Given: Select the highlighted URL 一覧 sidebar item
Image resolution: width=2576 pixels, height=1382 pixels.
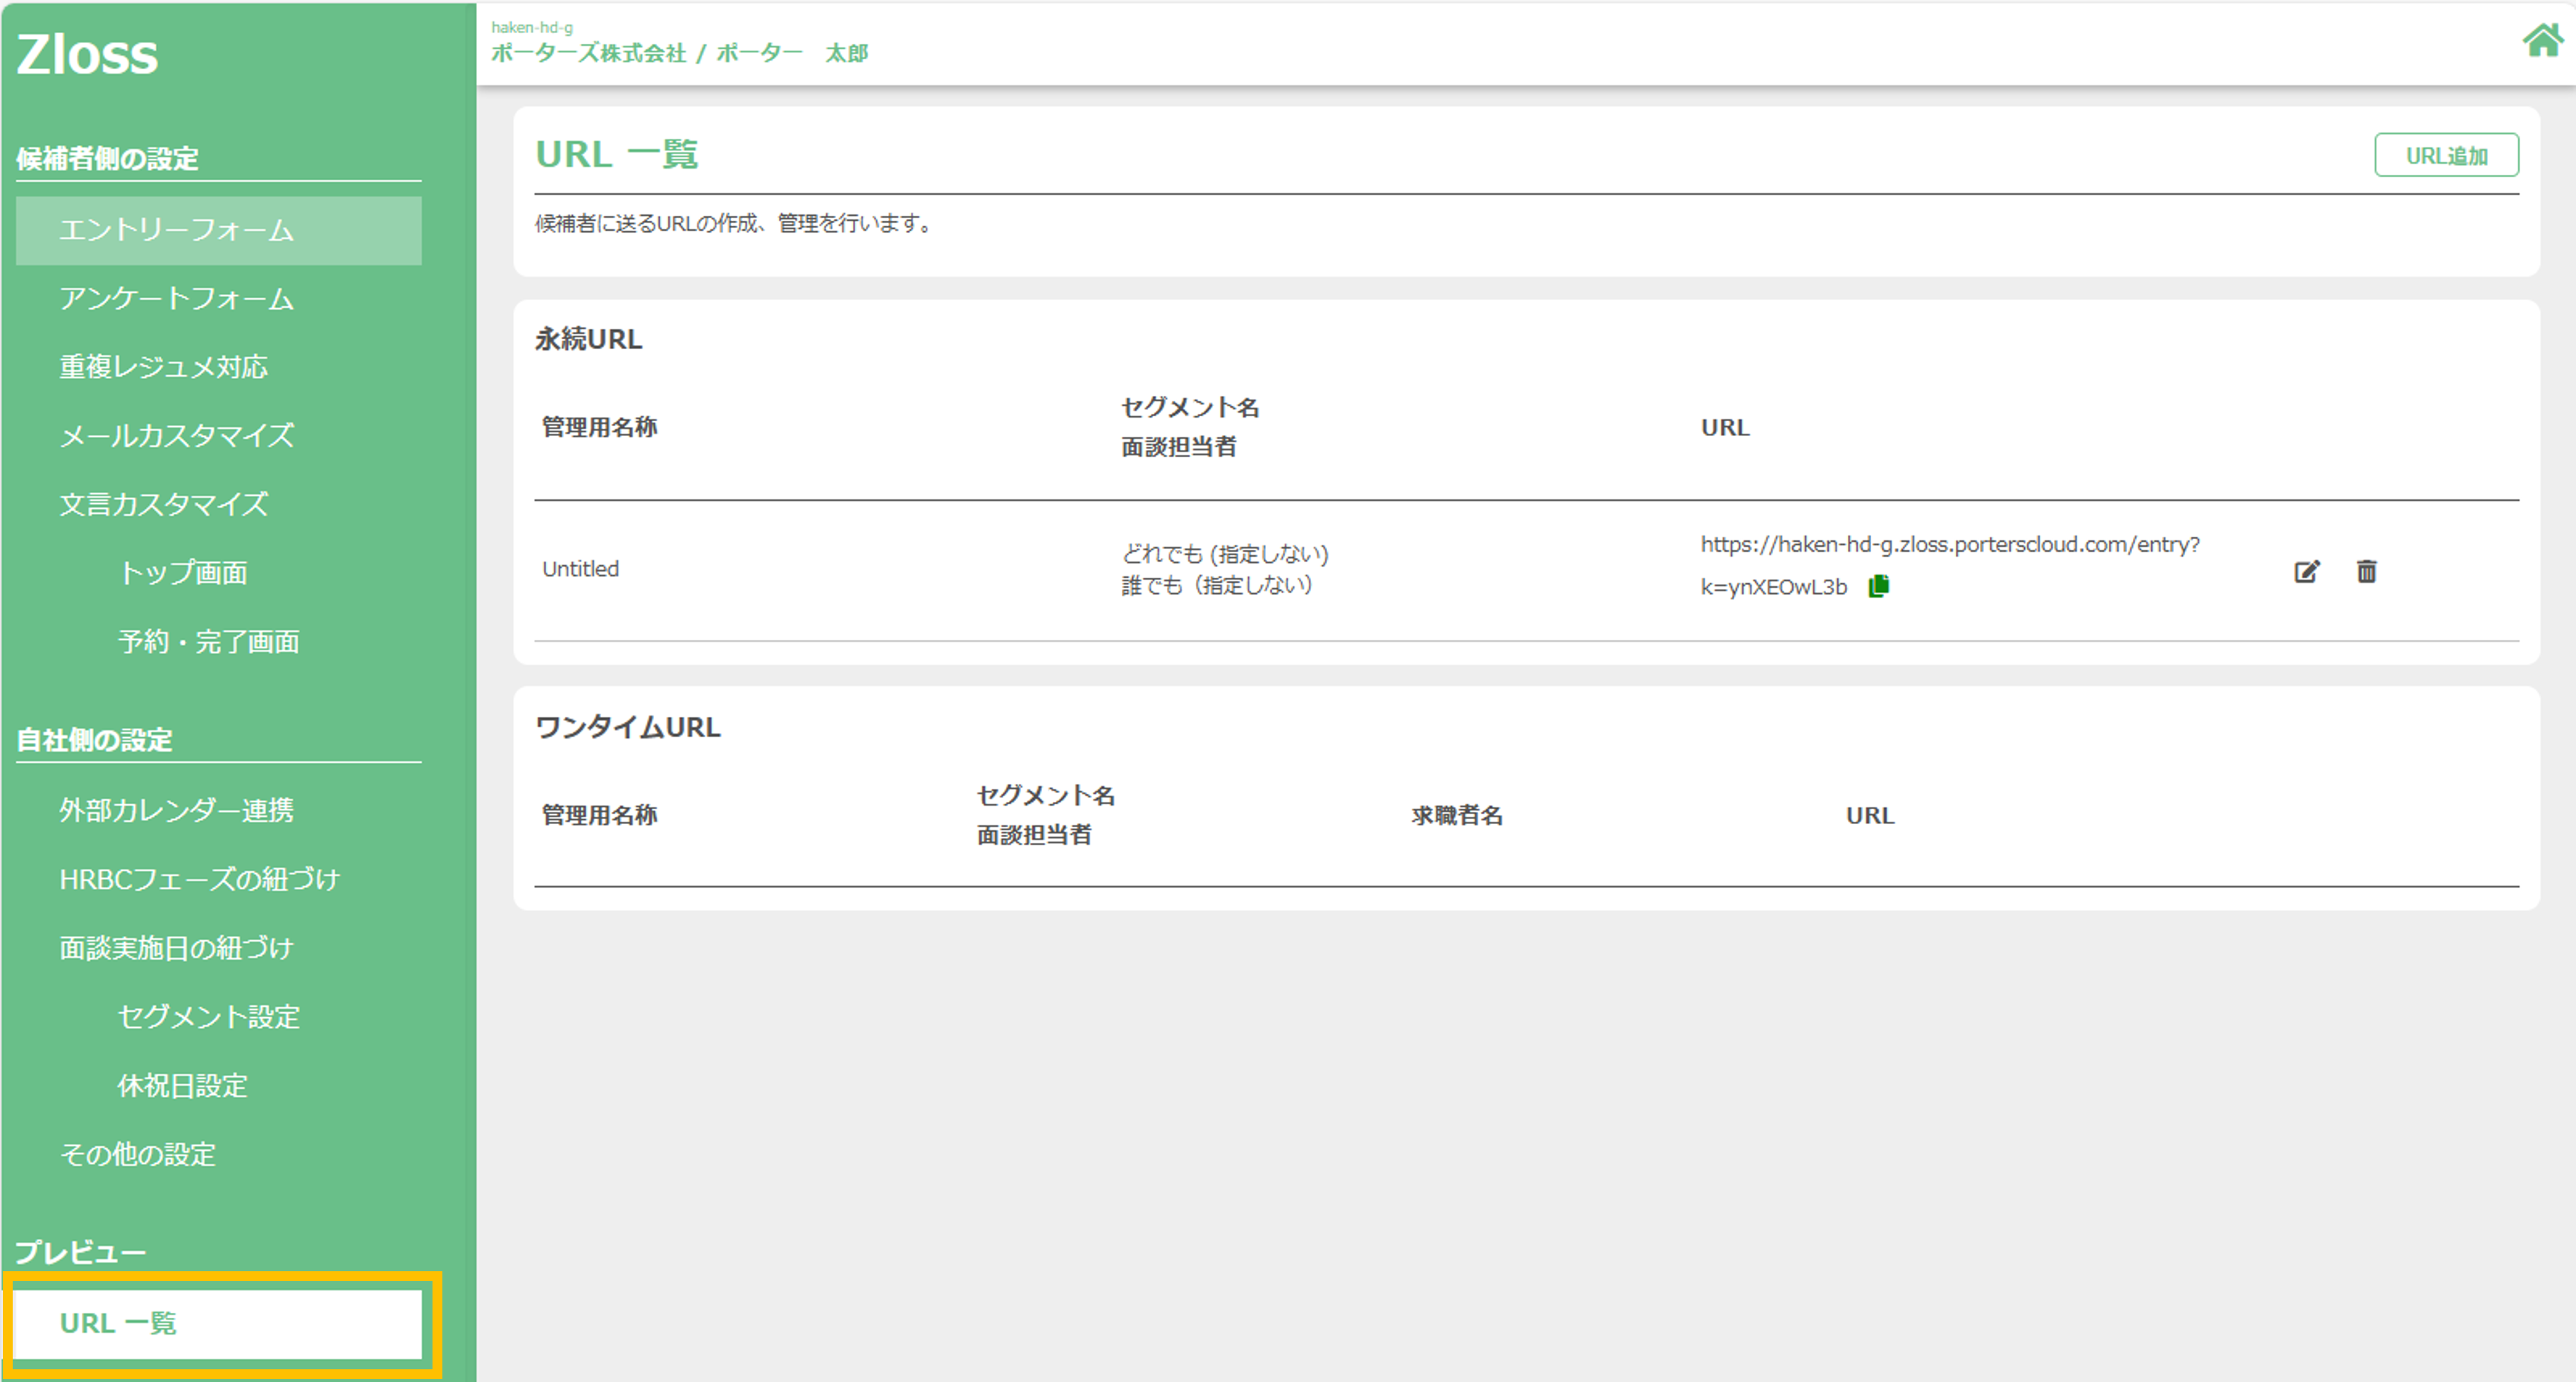Looking at the screenshot, I should point(218,1323).
